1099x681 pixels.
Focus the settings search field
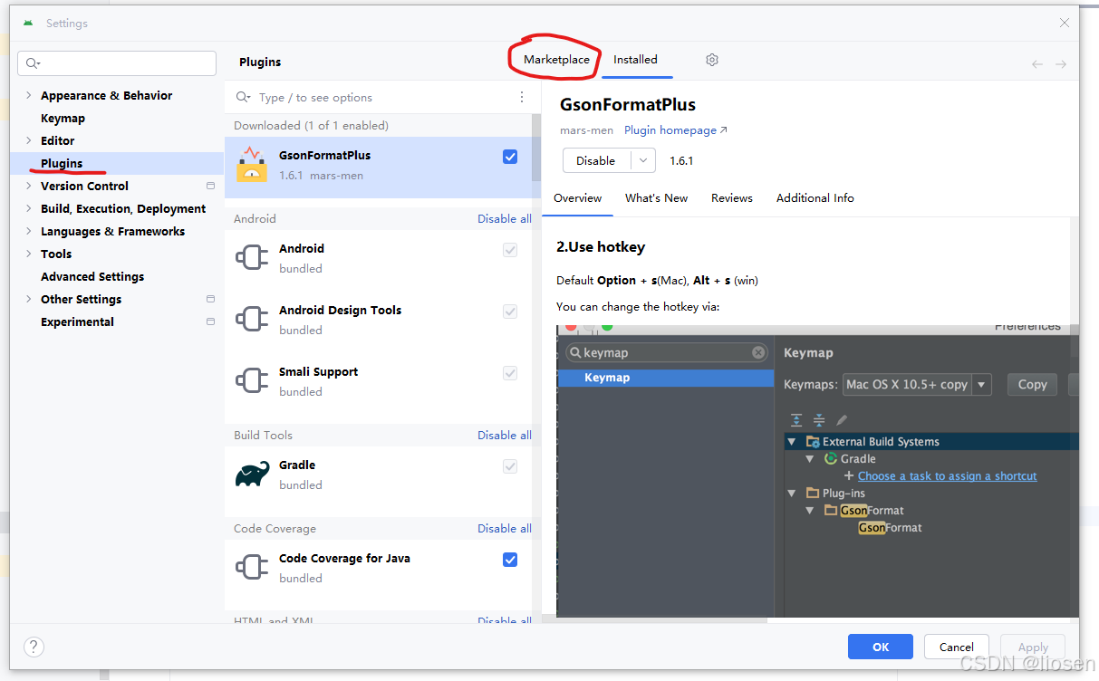[x=117, y=63]
